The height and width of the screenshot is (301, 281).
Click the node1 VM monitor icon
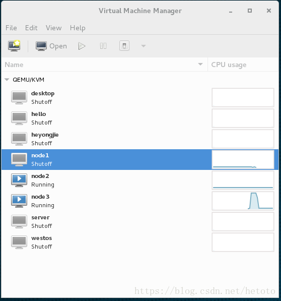19,159
